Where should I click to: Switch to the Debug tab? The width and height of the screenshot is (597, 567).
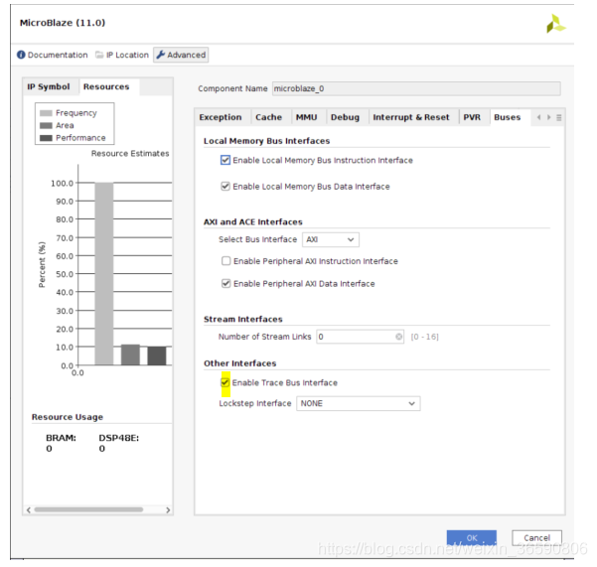click(x=345, y=117)
